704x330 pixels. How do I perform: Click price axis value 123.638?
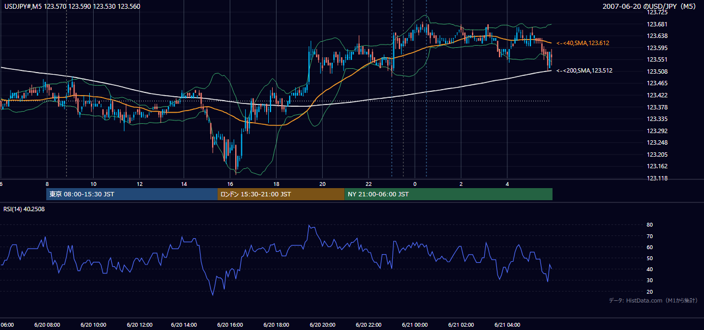[x=657, y=36]
